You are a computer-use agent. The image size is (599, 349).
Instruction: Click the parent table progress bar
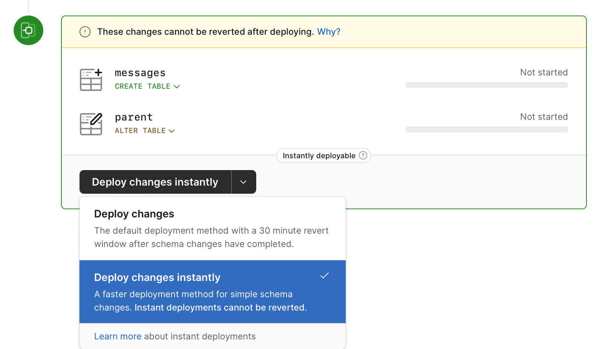coord(487,129)
